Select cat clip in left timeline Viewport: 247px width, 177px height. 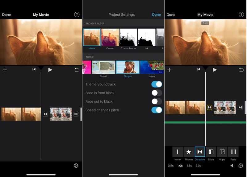21,114
